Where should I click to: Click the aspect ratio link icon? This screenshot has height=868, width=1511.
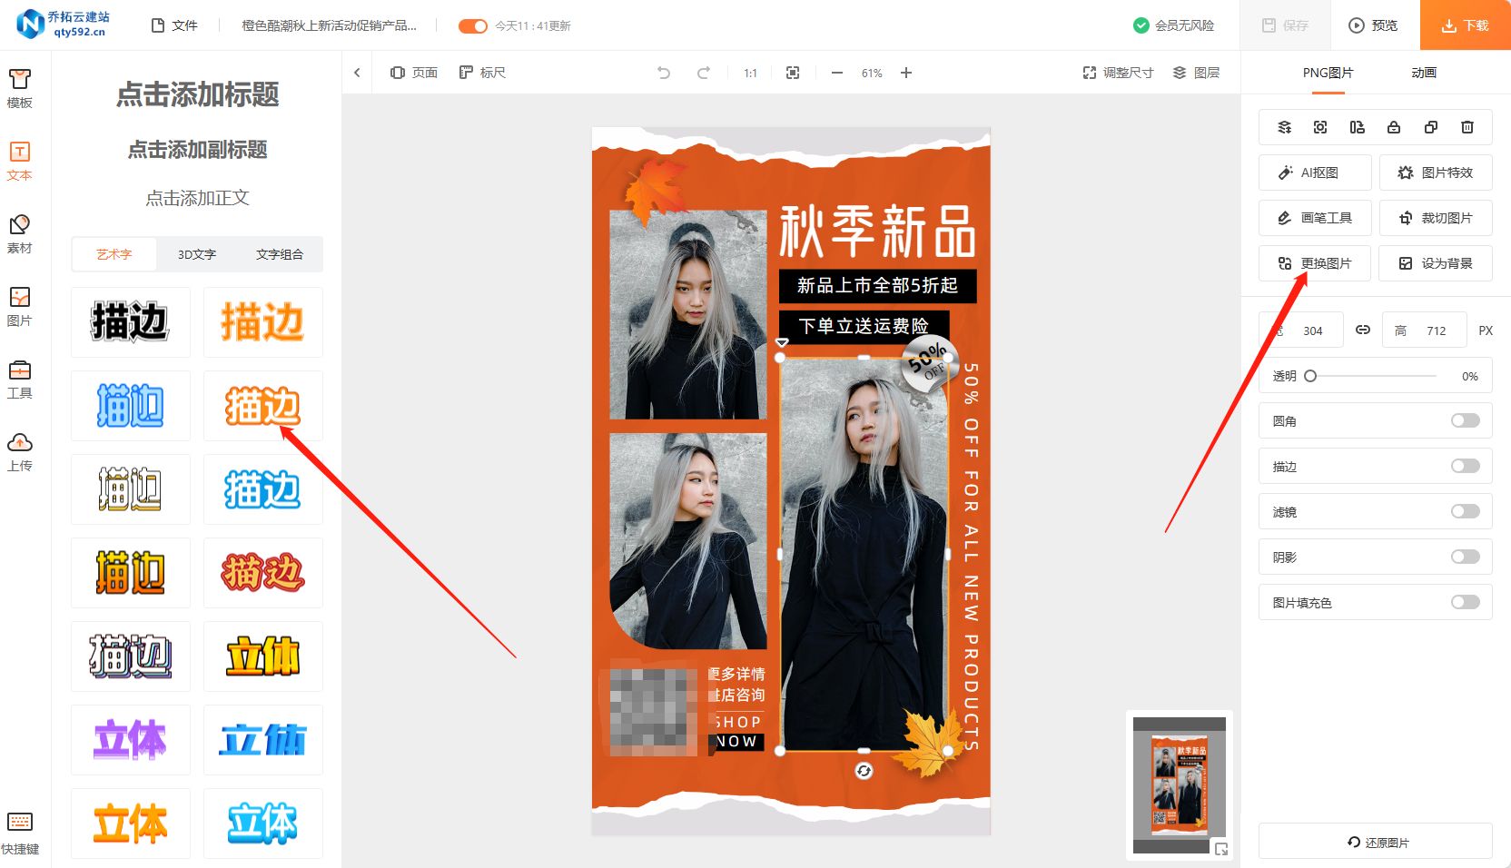(x=1363, y=330)
